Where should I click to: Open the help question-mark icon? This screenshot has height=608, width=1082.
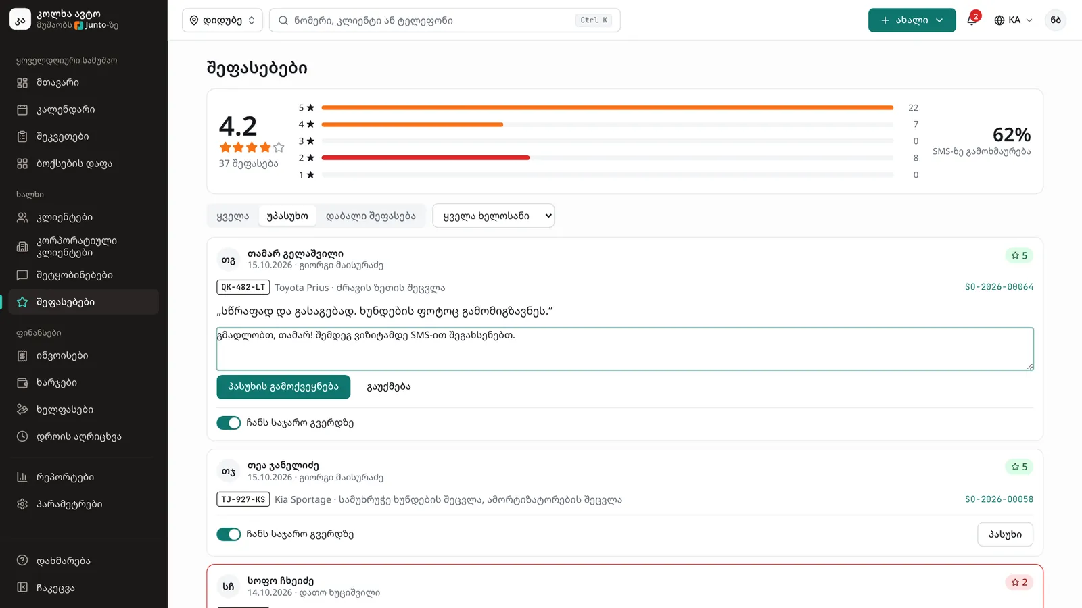click(22, 561)
